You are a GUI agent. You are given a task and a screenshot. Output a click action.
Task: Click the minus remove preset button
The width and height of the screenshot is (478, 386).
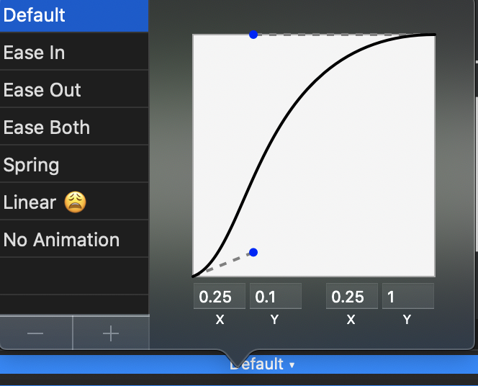coord(36,333)
